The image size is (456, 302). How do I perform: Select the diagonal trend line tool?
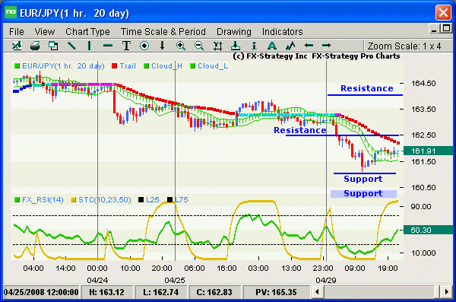click(71, 46)
